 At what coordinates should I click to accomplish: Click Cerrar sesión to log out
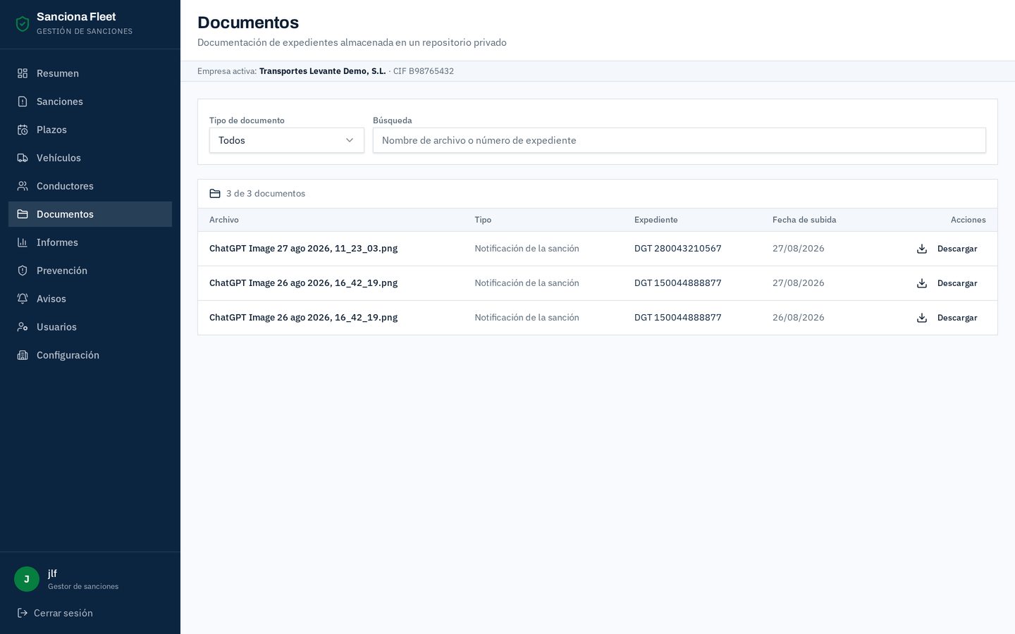55,613
